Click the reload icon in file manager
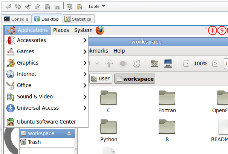Screen dimensions: 228x154 (136, 63)
